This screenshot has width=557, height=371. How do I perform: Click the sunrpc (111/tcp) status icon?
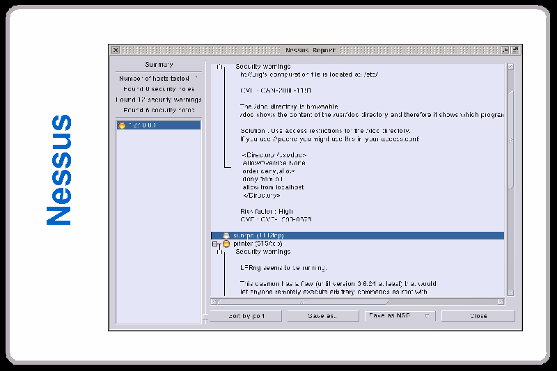pos(226,235)
